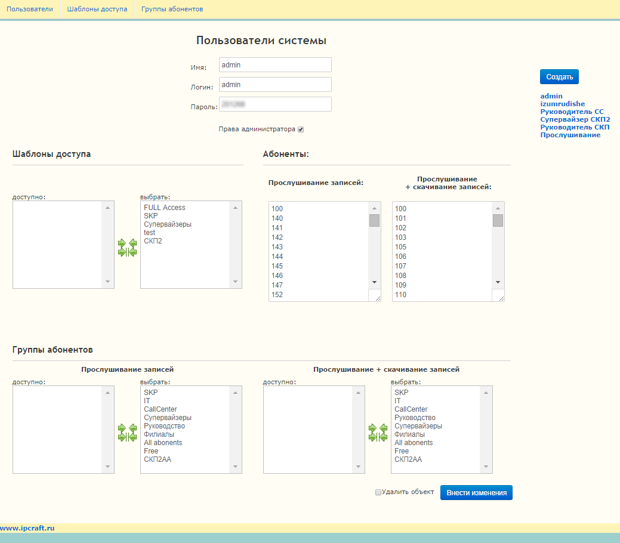Click the move-all-left arrow in Прослушивание записей groups

click(x=133, y=437)
